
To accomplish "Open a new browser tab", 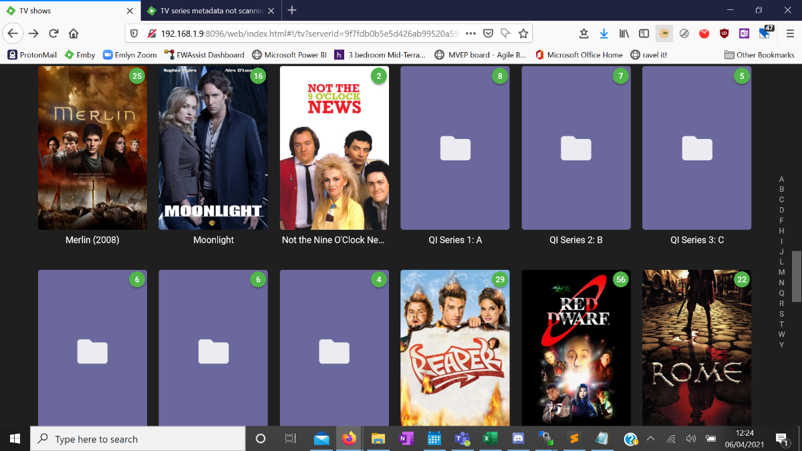I will [x=292, y=10].
